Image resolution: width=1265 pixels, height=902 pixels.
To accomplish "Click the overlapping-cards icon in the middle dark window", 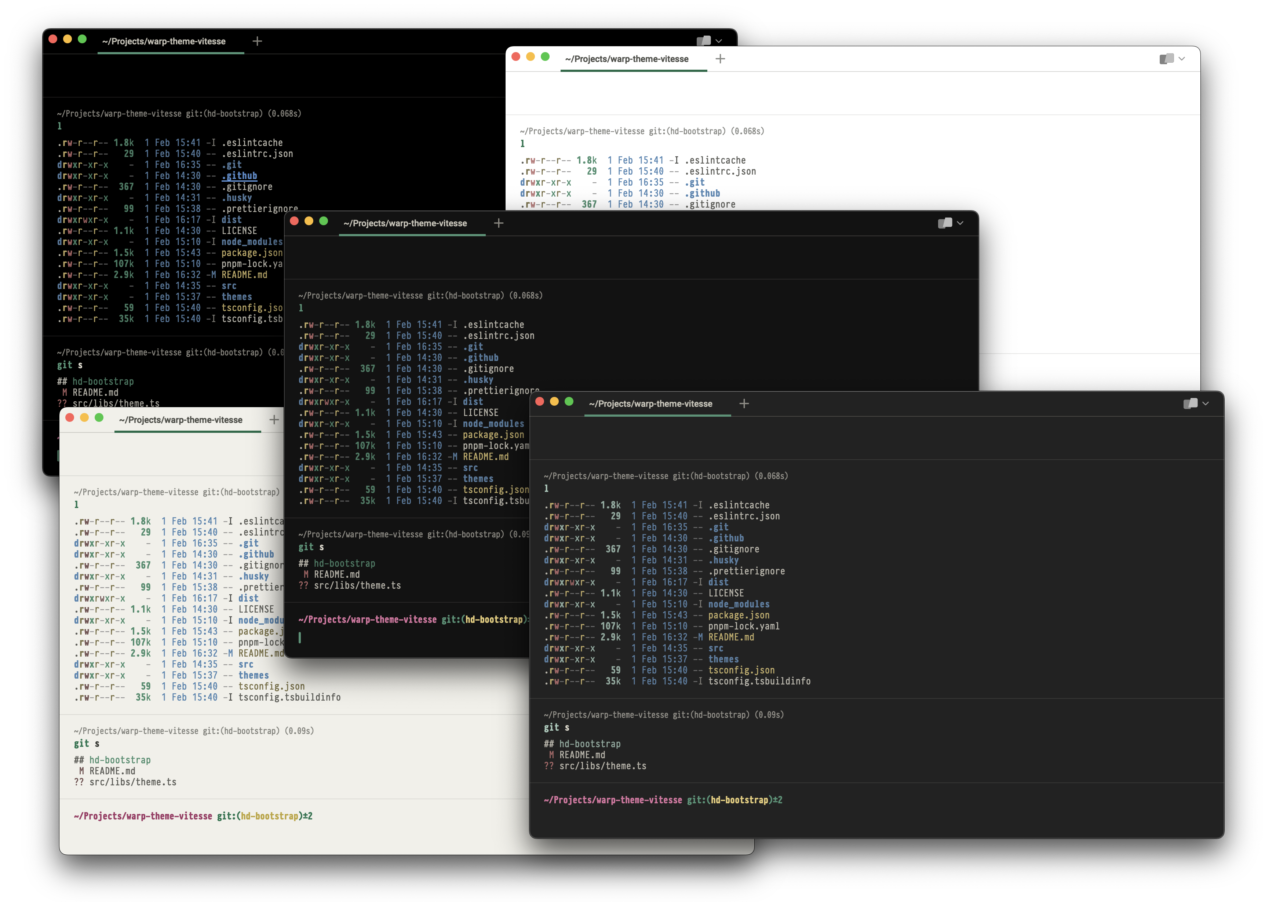I will pos(944,223).
